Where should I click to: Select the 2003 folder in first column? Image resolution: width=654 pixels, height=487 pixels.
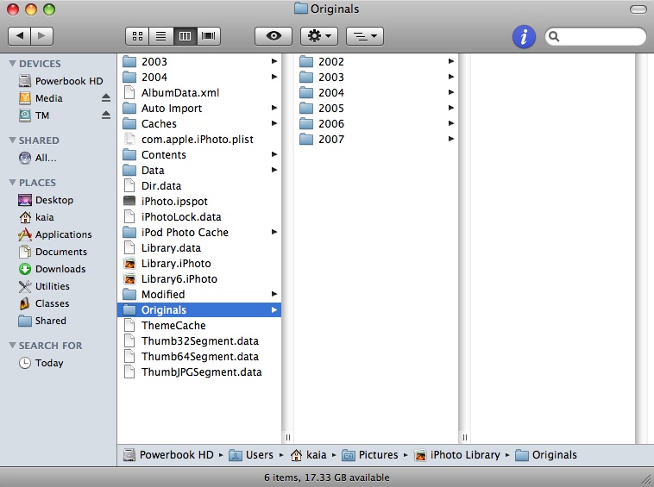click(x=199, y=61)
